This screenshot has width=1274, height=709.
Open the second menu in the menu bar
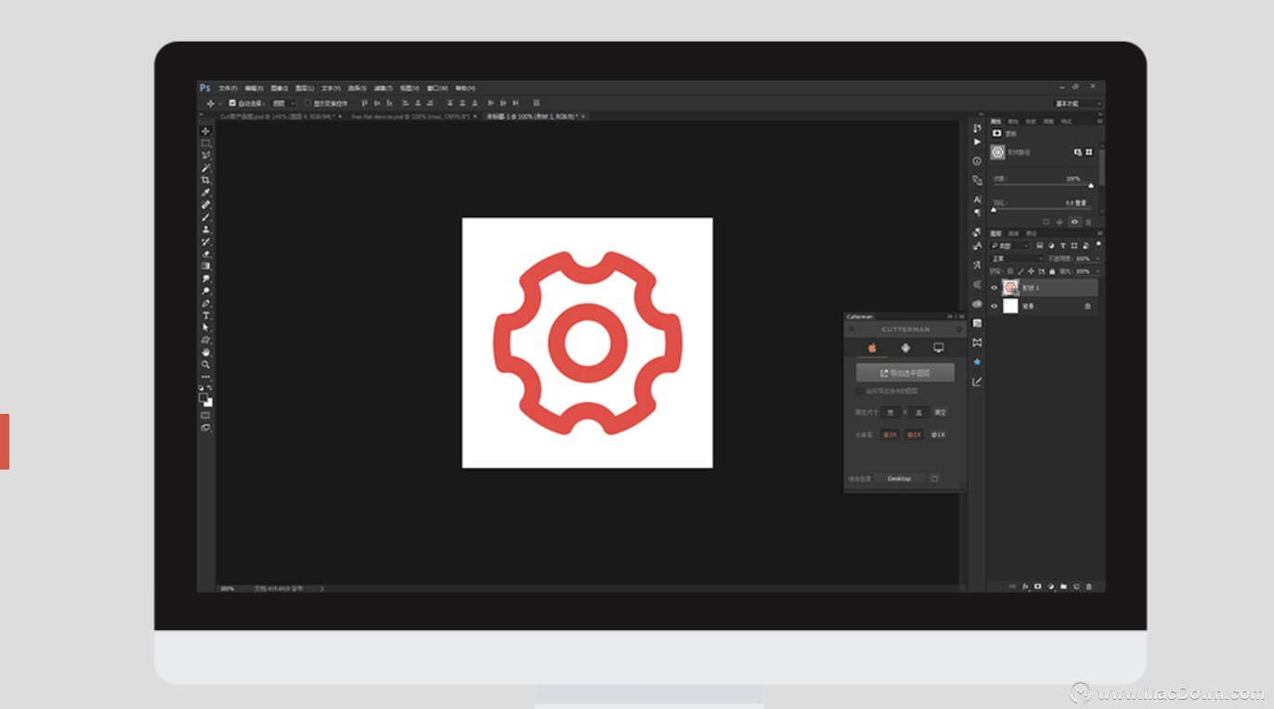coord(253,88)
